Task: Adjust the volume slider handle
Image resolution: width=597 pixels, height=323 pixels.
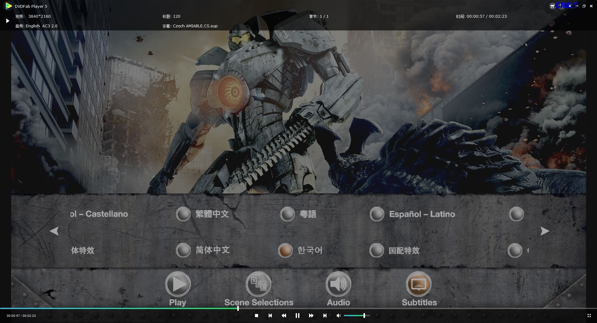Action: 364,316
